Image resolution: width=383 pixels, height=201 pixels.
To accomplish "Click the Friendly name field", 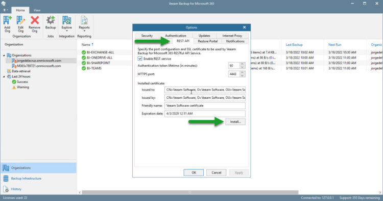I will point(205,106).
